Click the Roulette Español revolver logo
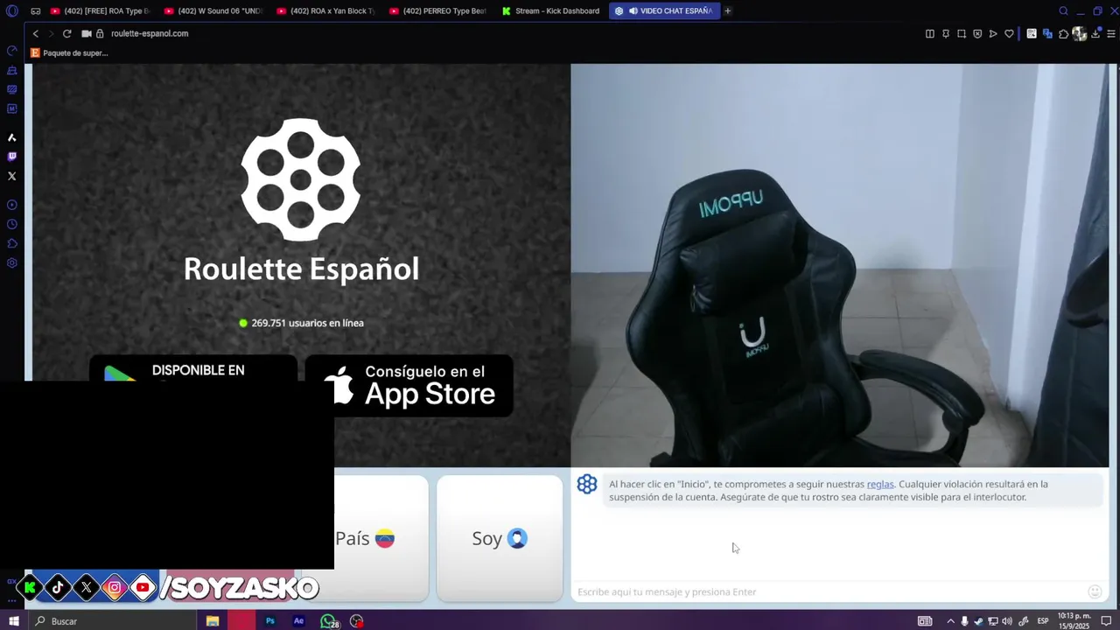The image size is (1120, 630). coord(301,179)
